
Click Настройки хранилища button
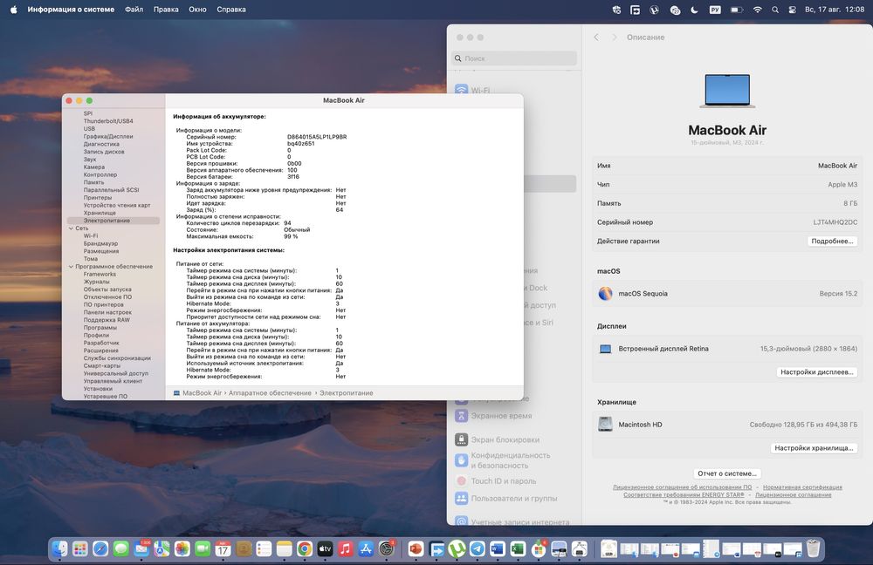pyautogui.click(x=814, y=447)
